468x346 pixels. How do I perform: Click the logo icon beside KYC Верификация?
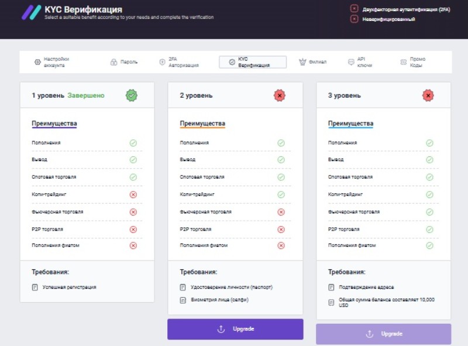(31, 13)
